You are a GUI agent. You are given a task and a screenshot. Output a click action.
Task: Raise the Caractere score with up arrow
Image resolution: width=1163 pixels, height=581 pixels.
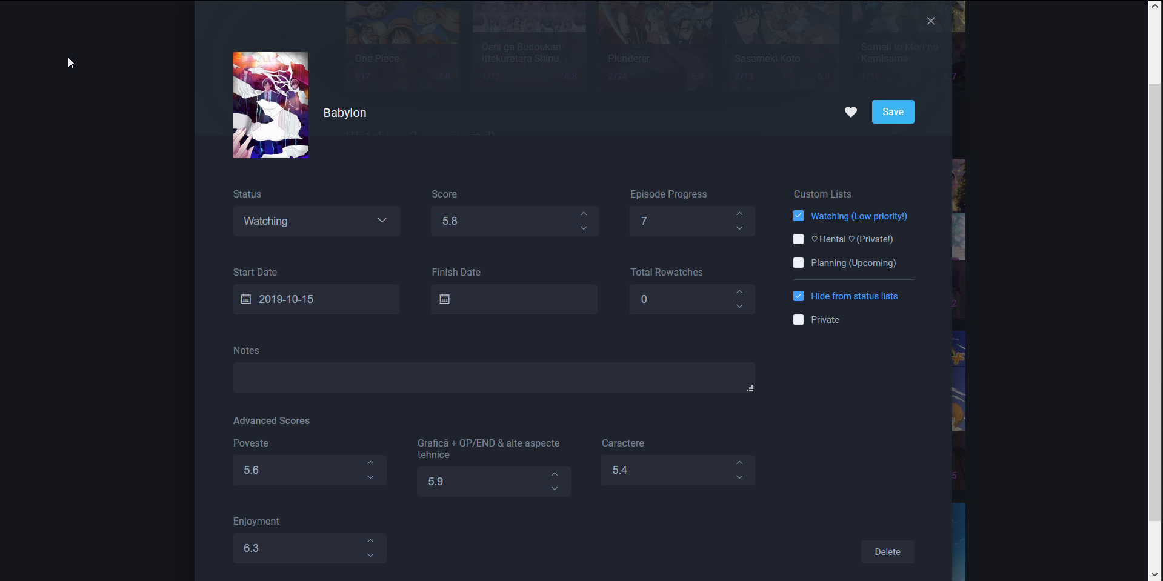(739, 463)
